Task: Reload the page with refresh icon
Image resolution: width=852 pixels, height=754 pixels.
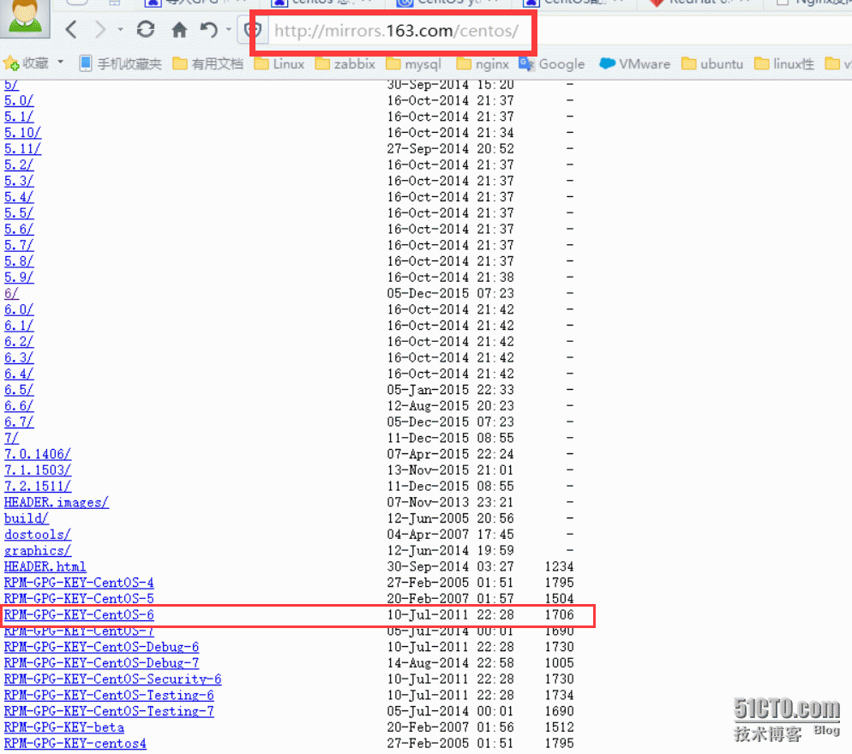Action: (x=146, y=29)
